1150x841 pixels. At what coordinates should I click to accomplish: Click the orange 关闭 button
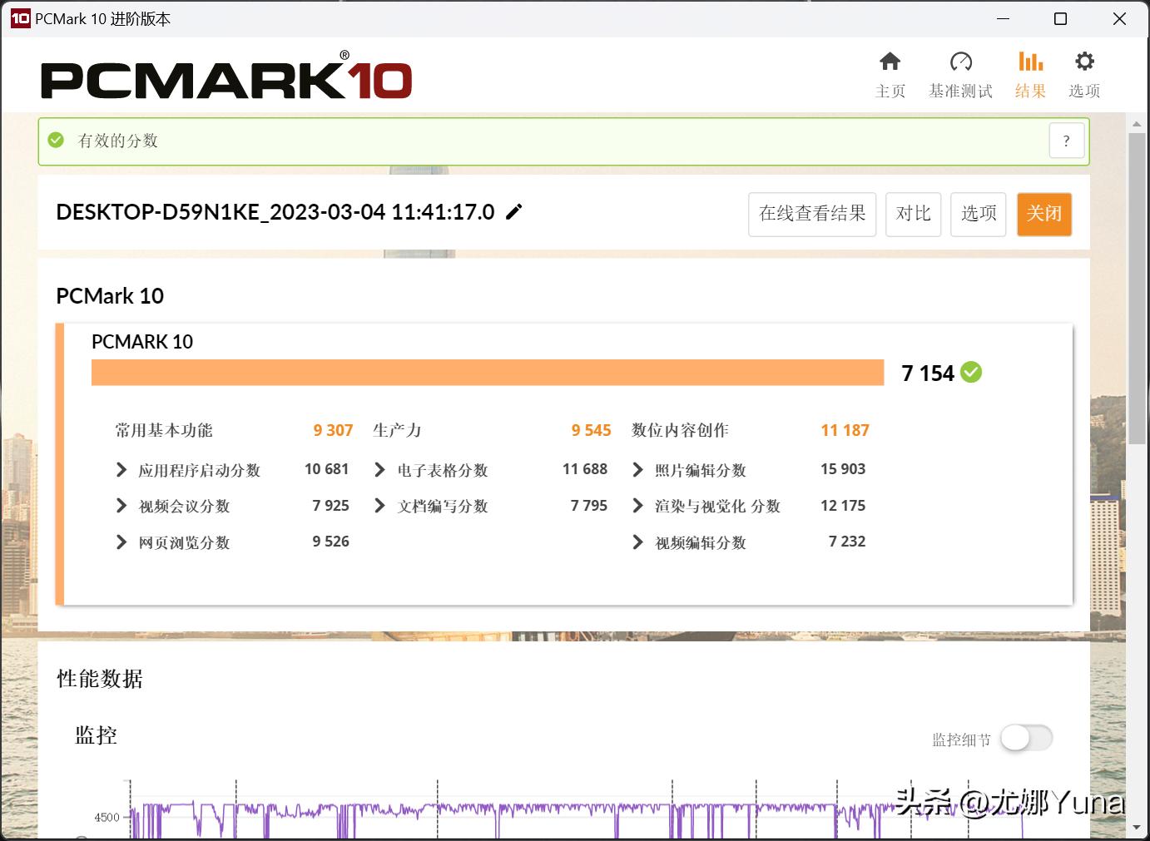point(1044,214)
